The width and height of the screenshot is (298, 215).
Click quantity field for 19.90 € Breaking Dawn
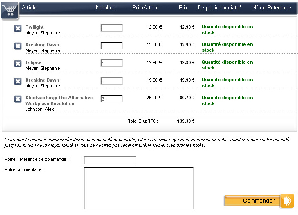111,81
